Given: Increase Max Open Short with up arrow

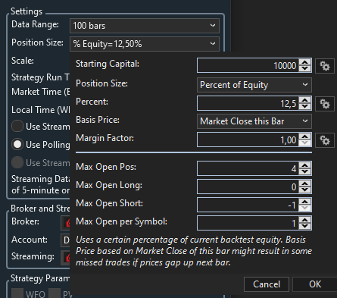Looking at the screenshot, I should tap(305, 202).
